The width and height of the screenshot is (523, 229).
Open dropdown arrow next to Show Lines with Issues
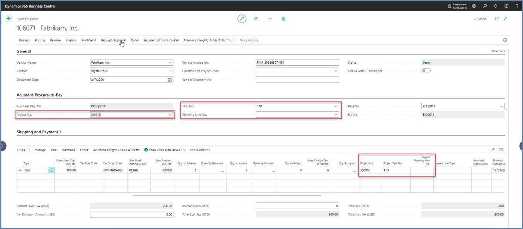pyautogui.click(x=185, y=150)
